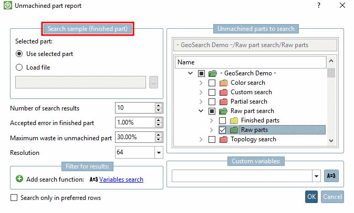Collapse the GeoSearch Demo tree node
Image resolution: width=354 pixels, height=213 pixels.
191,73
